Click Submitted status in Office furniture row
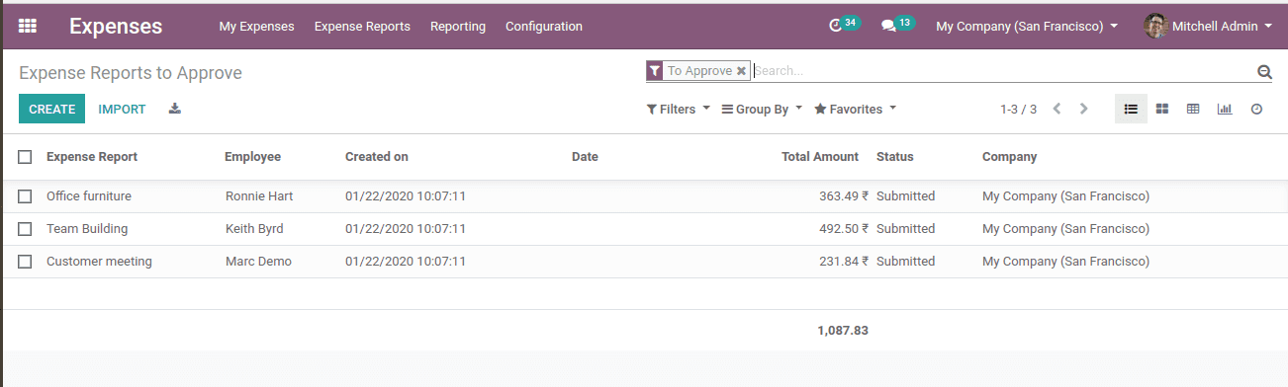This screenshot has width=1288, height=387. pyautogui.click(x=905, y=196)
